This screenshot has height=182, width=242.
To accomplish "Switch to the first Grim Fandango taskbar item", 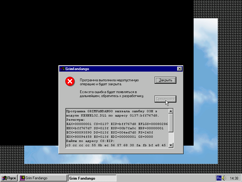I will click(43, 178).
